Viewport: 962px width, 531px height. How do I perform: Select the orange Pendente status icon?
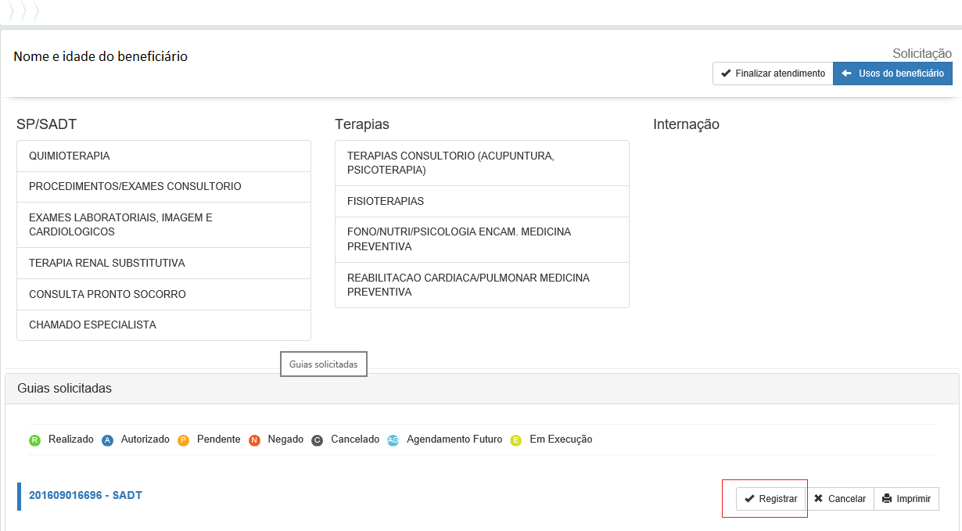183,440
